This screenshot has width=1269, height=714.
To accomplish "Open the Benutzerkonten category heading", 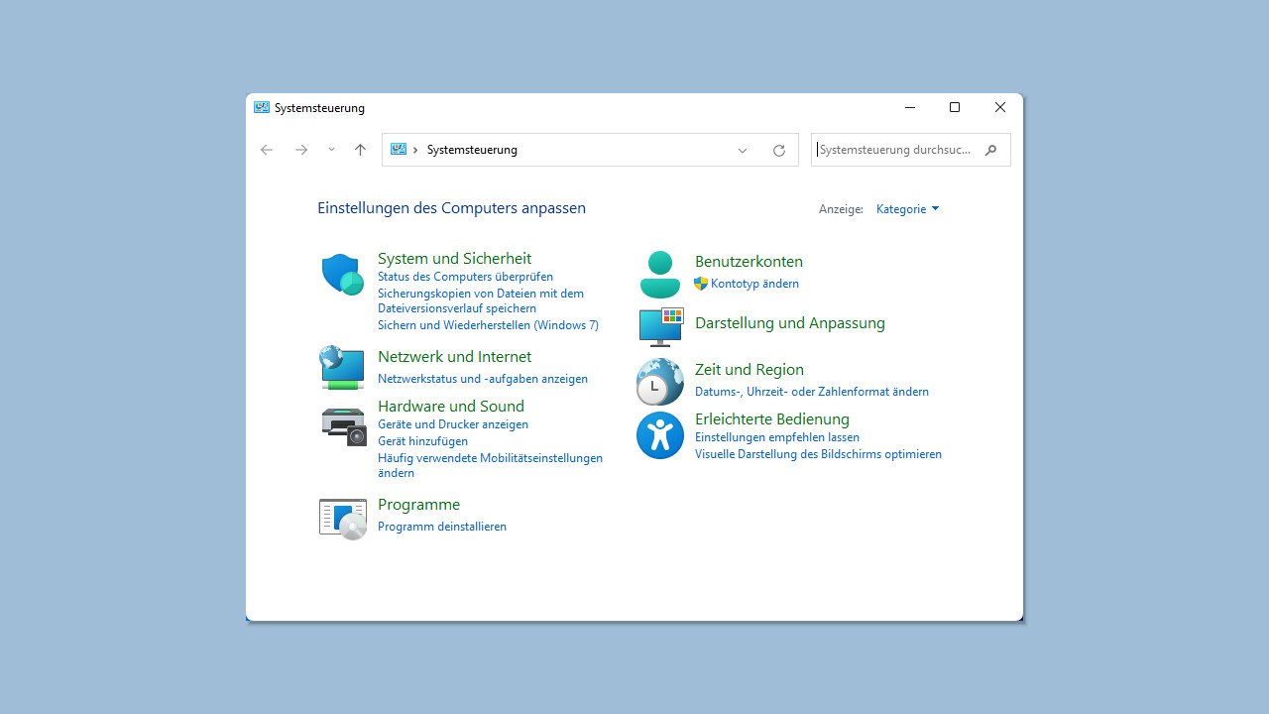I will 749,262.
